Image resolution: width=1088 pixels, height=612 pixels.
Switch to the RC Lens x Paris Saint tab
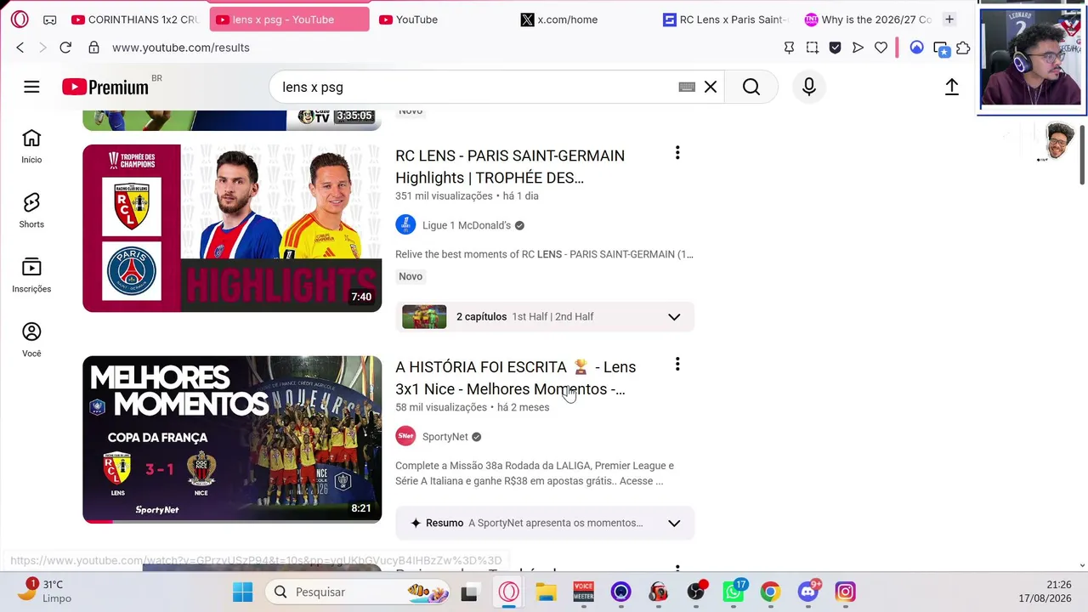[x=727, y=20]
